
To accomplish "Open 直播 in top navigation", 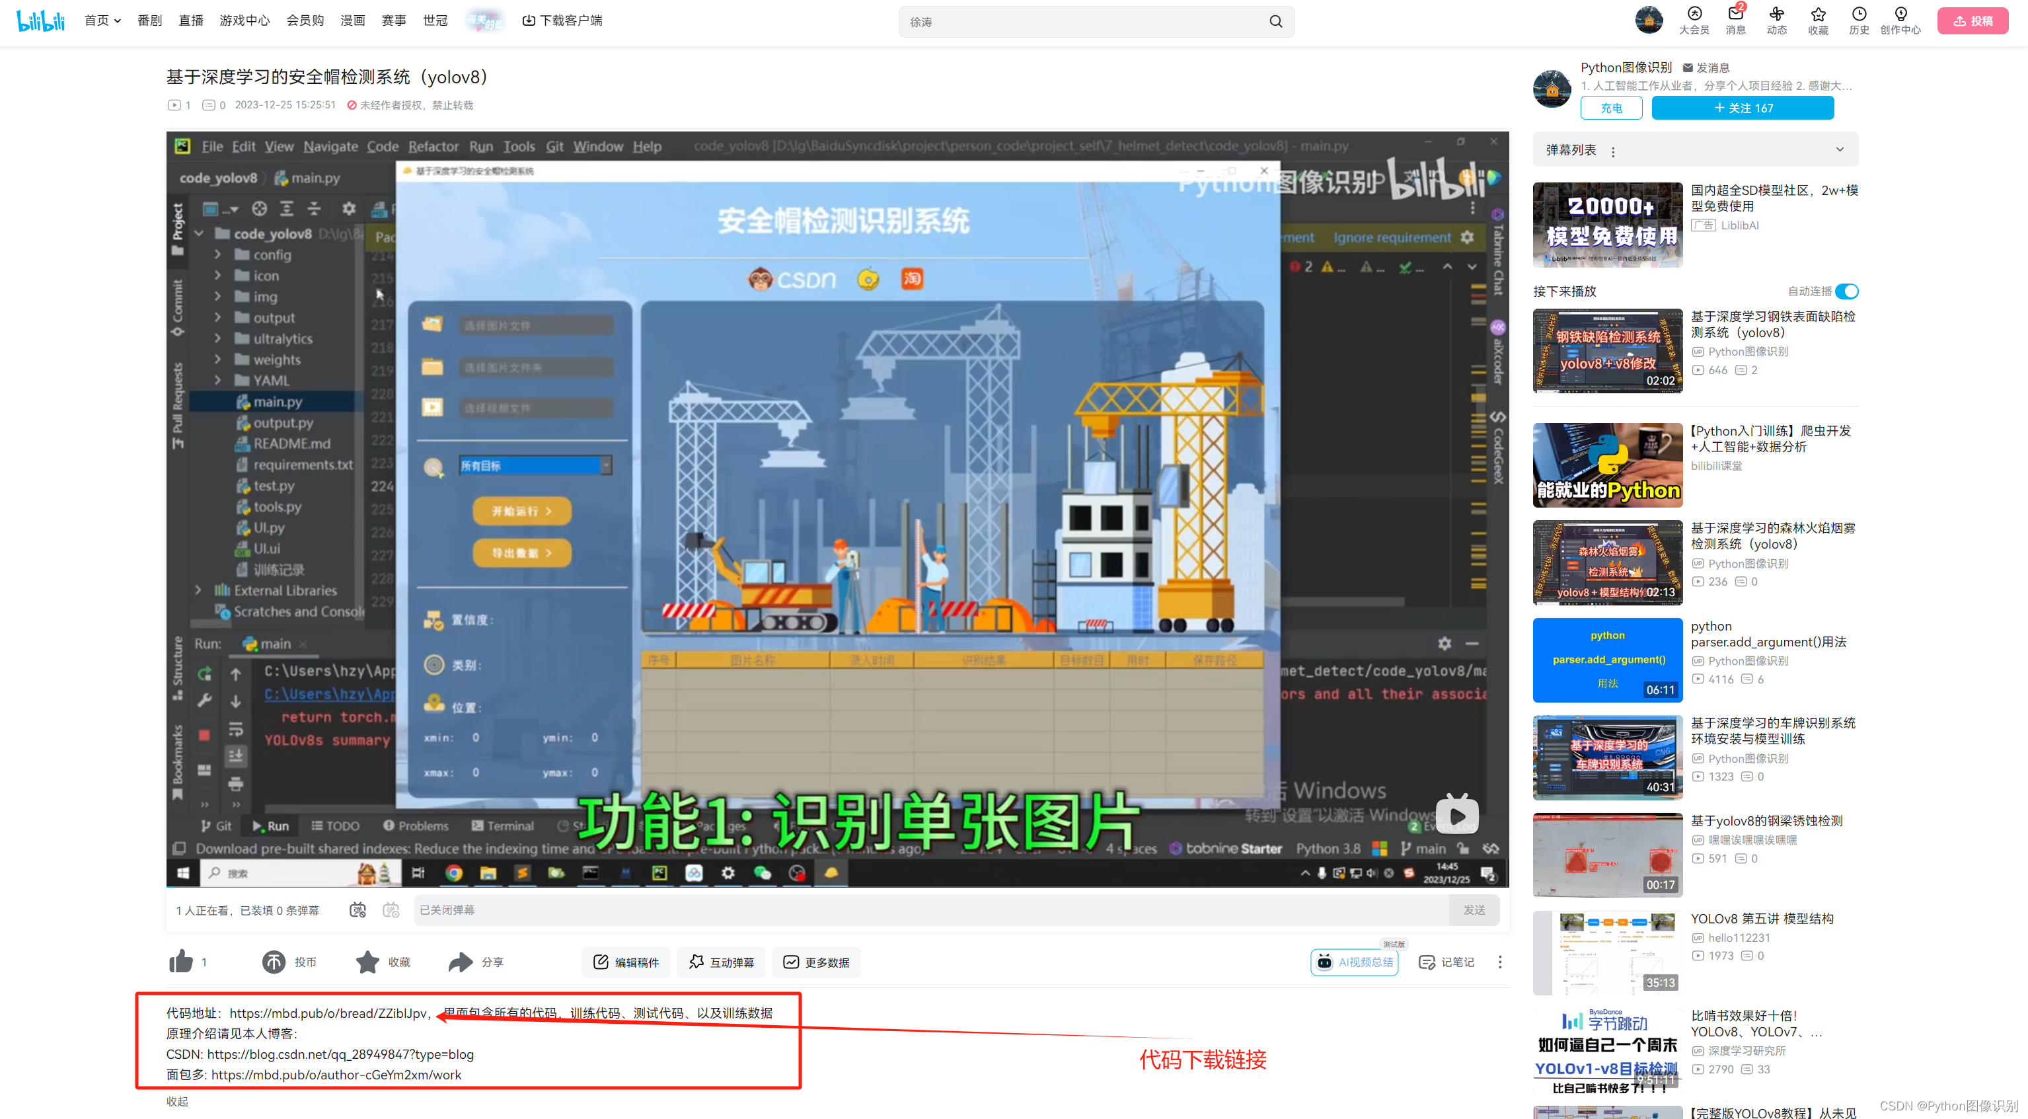I will point(190,20).
